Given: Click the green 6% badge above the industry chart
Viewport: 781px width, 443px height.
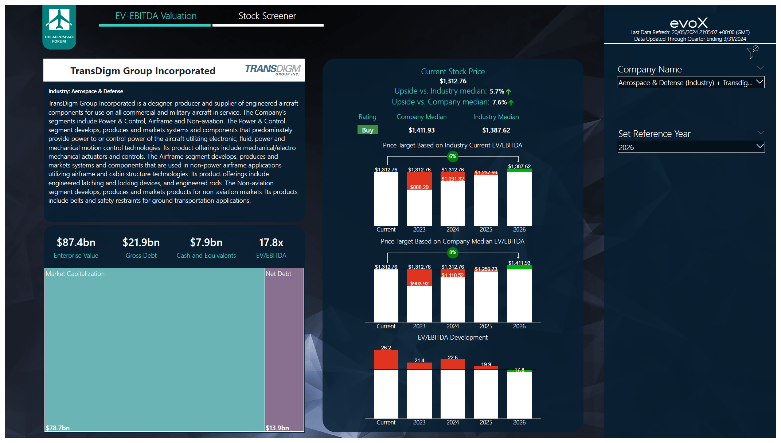Looking at the screenshot, I should coord(453,157).
